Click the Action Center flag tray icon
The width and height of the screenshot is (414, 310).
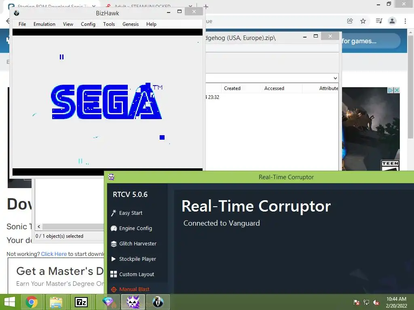[357, 302]
